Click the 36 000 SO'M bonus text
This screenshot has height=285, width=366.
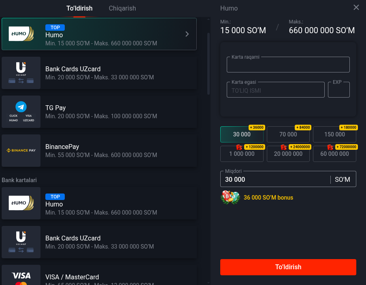coord(268,198)
